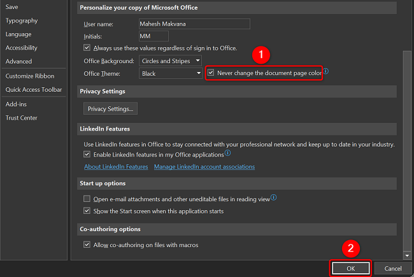Click the User name text field

pyautogui.click(x=194, y=24)
